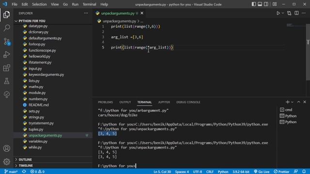Open the run options dropdown arrow
Viewport: 310px width, 174px height.
(x=283, y=13)
